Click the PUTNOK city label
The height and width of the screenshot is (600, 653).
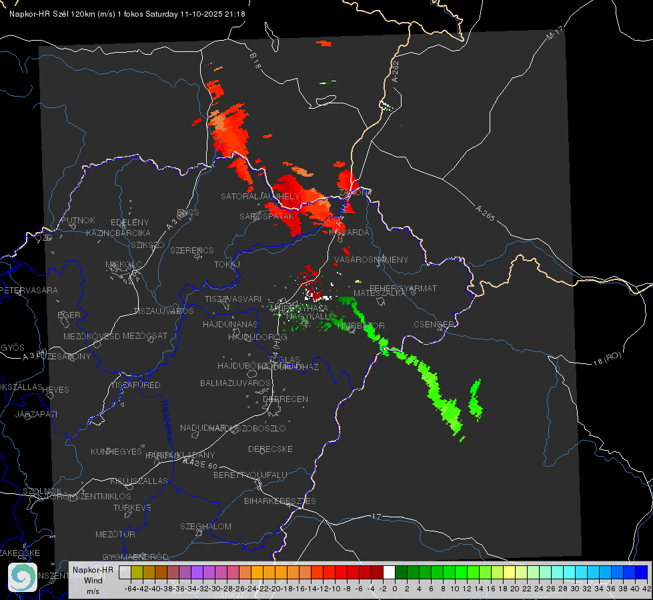point(78,220)
